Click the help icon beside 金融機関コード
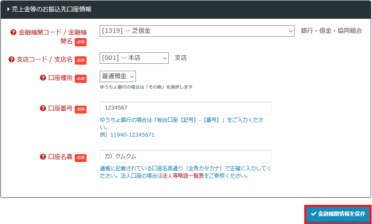372x224 pixels. pos(14,32)
